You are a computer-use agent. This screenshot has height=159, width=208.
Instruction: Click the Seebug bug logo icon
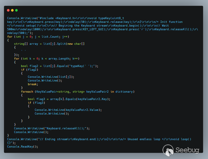(168, 150)
